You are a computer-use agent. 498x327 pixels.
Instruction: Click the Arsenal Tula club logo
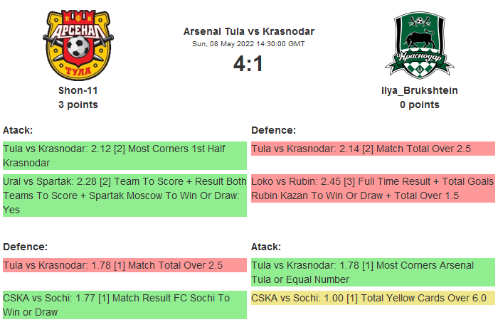pyautogui.click(x=78, y=44)
